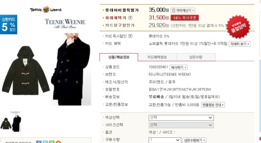
Task: Click the Twitter share icon
Action: [x=45, y=142]
